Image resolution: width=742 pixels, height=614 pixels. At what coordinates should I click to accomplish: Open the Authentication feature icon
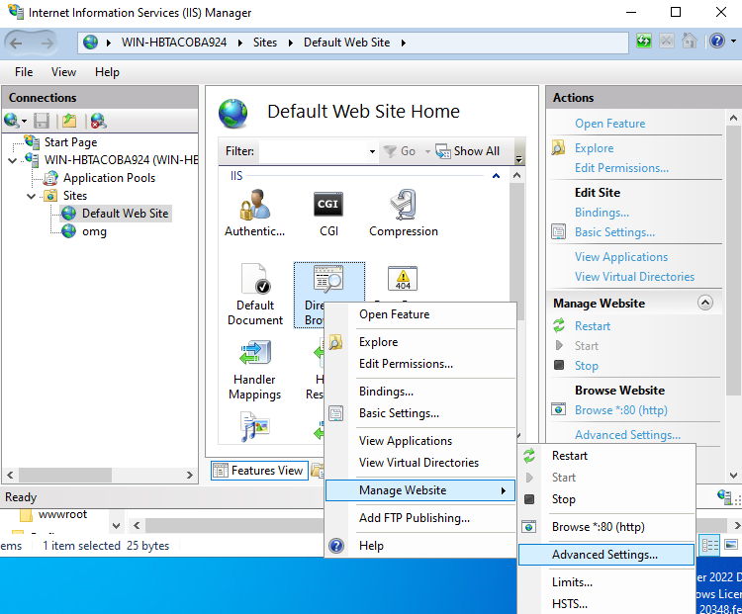(254, 205)
